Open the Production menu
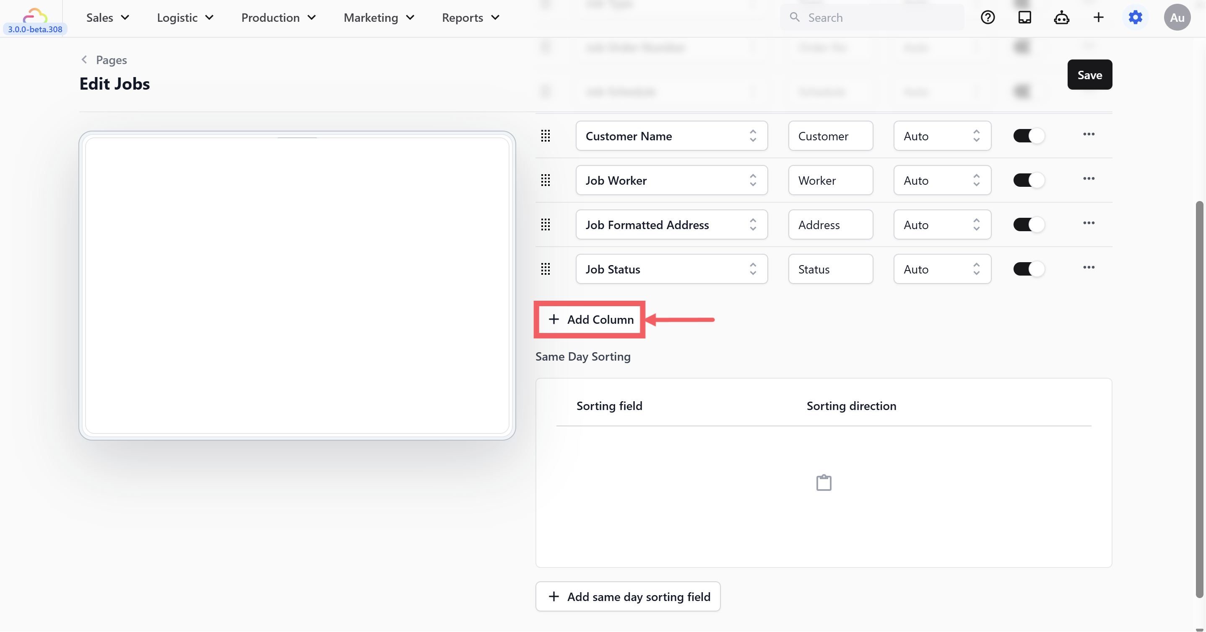This screenshot has height=632, width=1206. coord(278,17)
